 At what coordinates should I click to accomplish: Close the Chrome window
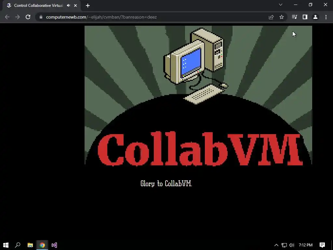325,5
